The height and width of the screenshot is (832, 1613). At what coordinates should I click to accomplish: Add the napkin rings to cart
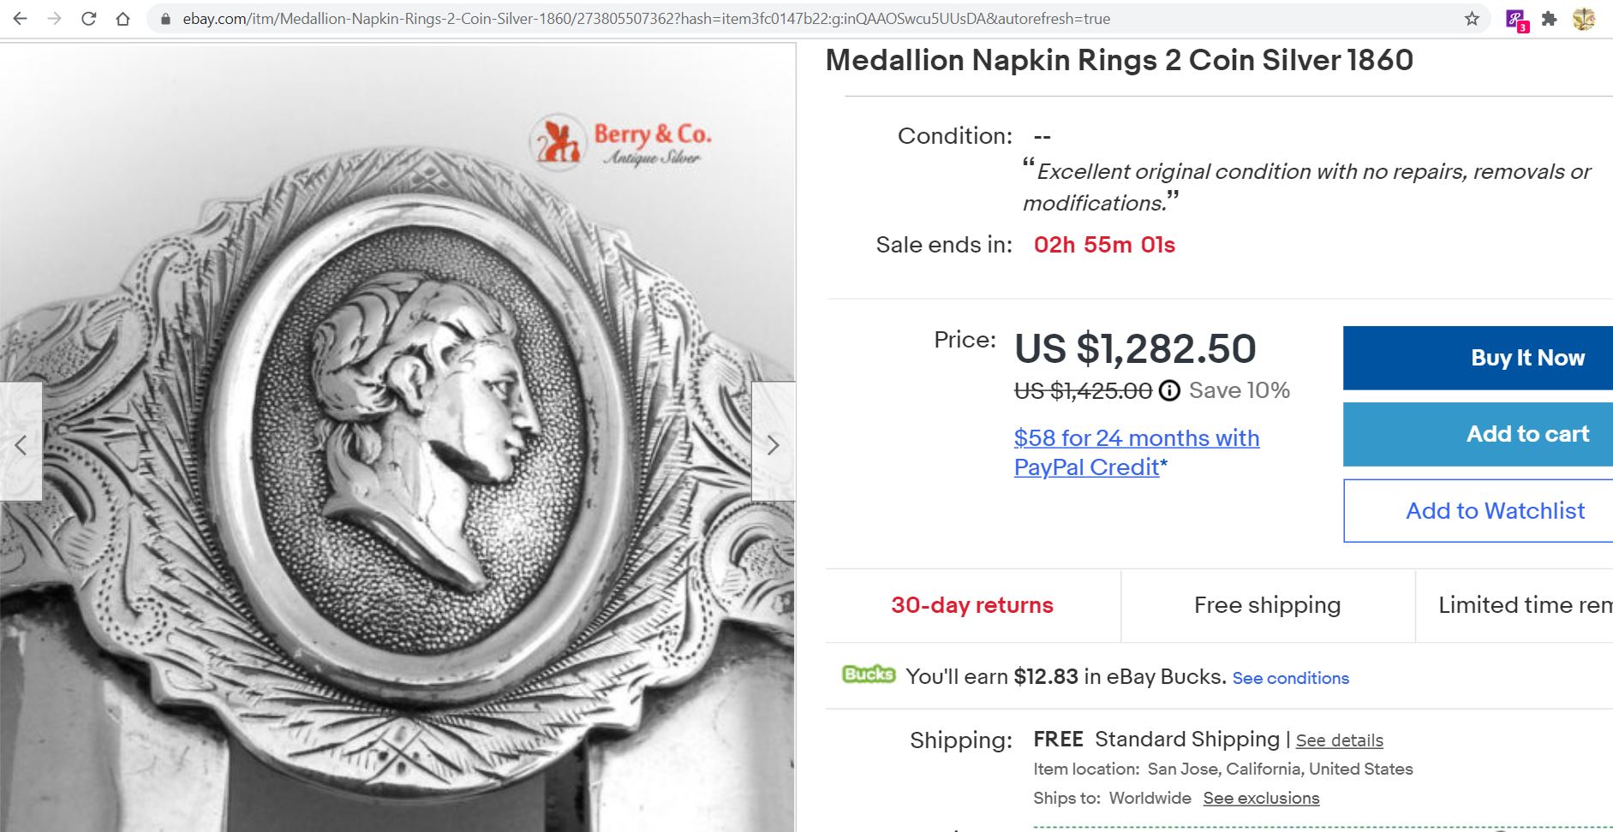[1527, 433]
